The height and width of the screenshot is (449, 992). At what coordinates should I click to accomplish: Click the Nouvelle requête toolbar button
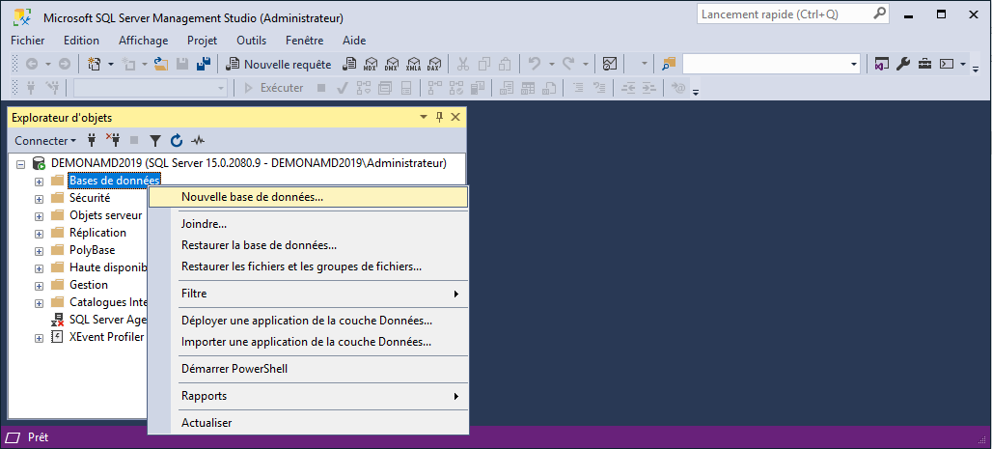(279, 64)
